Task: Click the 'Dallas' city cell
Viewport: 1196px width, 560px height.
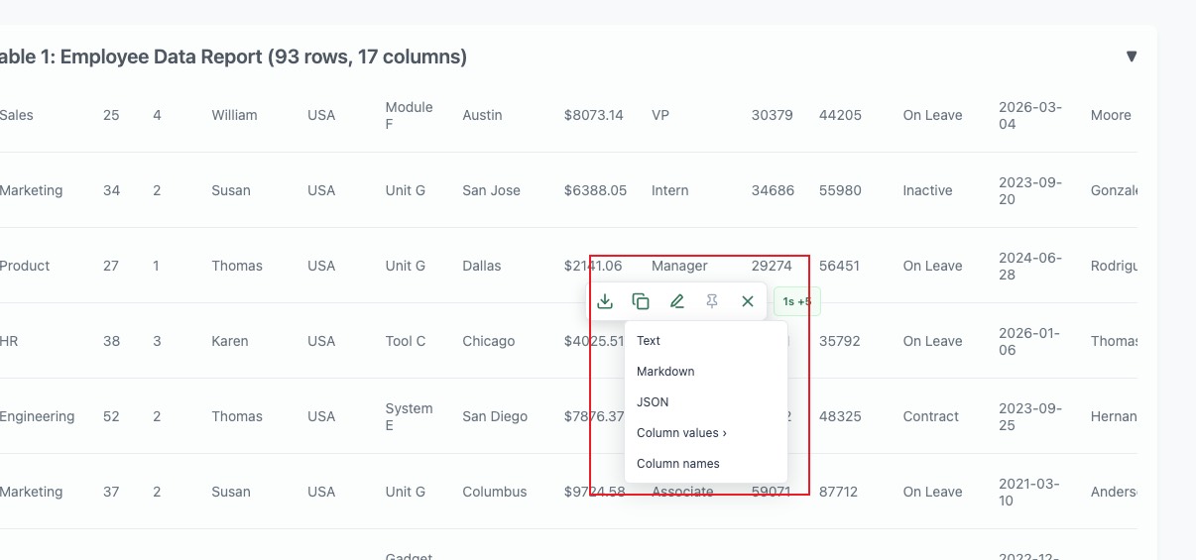Action: (x=482, y=266)
